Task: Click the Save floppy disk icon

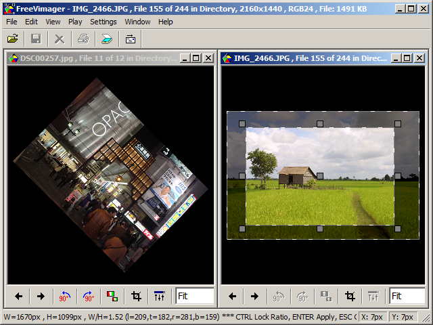Action: pyautogui.click(x=36, y=39)
